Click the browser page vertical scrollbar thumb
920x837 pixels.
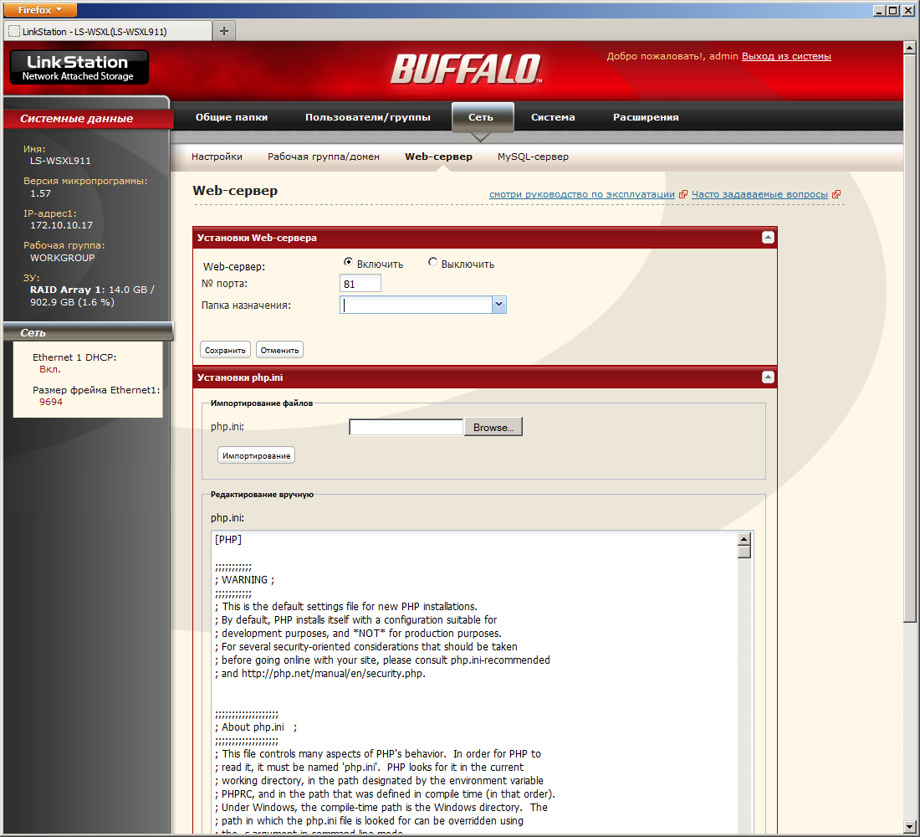click(909, 338)
